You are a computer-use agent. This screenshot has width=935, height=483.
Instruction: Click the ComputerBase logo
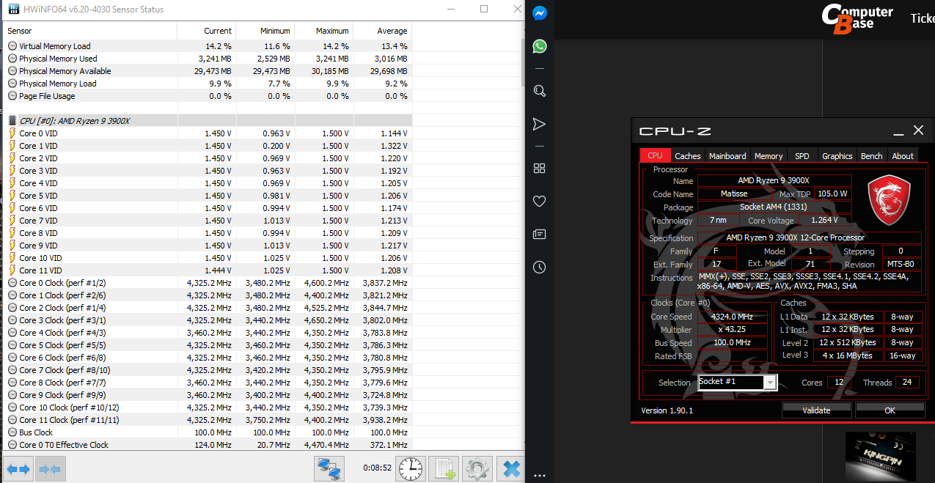point(857,18)
